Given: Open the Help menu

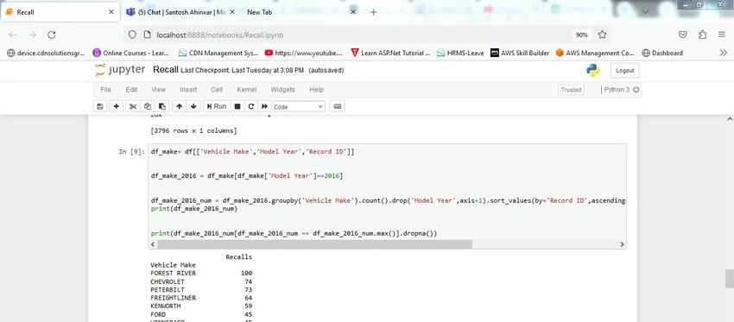Looking at the screenshot, I should [x=316, y=90].
